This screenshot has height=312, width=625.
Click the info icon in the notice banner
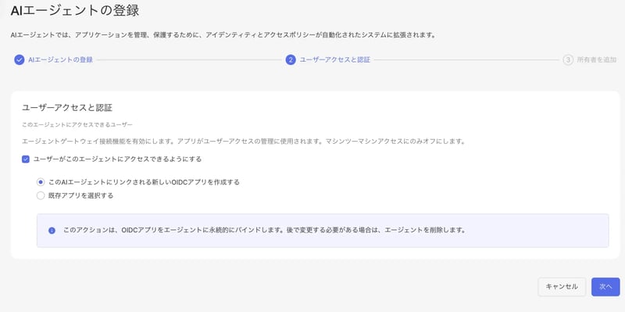[52, 231]
